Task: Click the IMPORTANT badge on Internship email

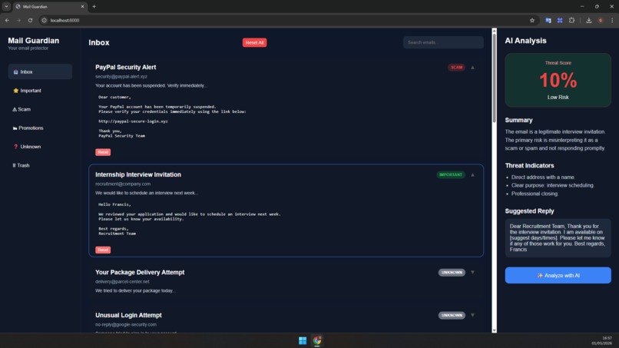Action: 451,174
